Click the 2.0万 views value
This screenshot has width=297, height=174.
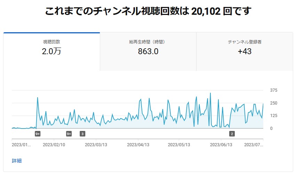coord(51,51)
